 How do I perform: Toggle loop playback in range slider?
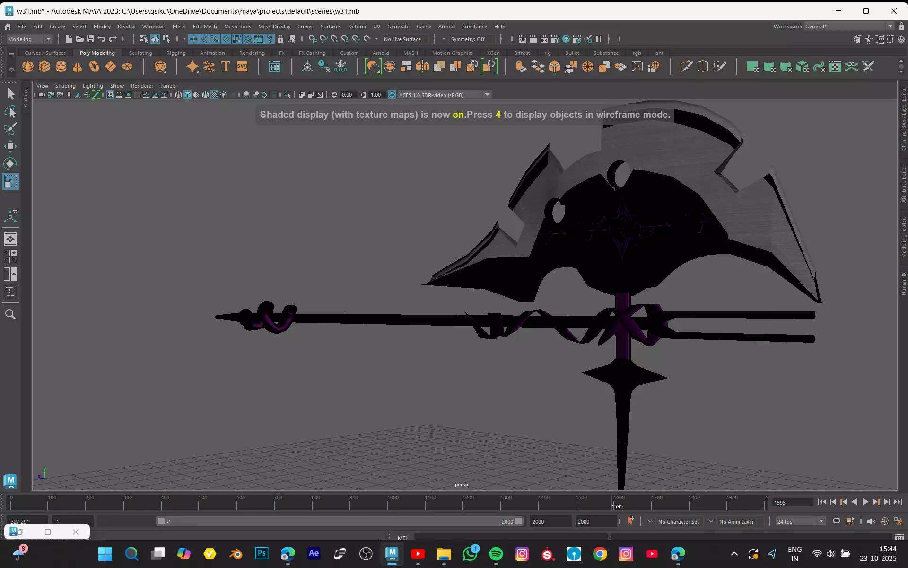click(x=837, y=521)
